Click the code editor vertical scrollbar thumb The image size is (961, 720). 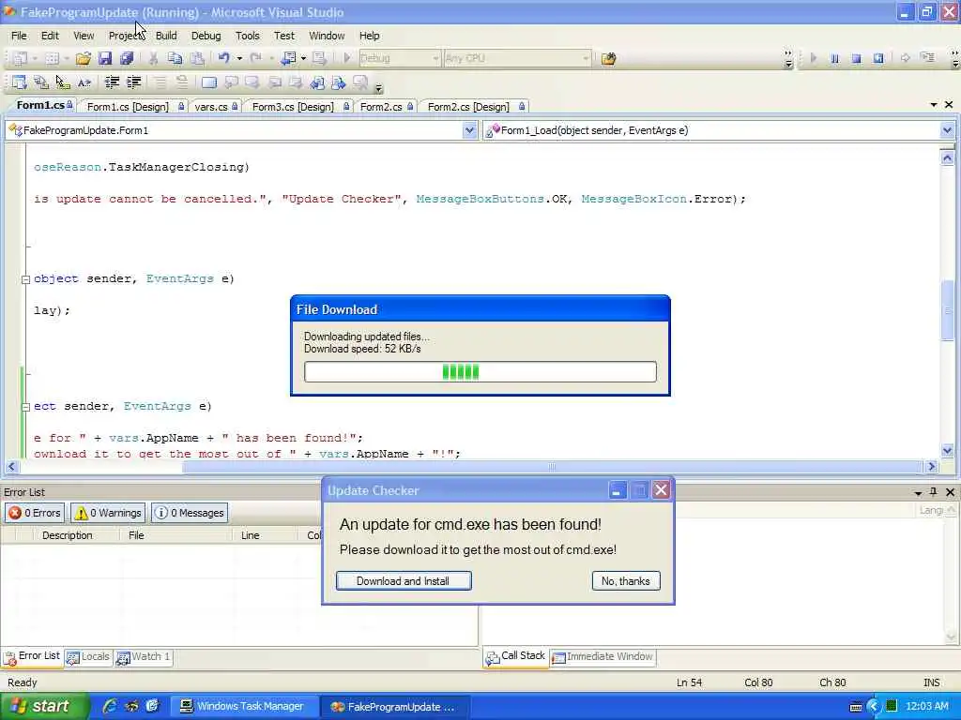pos(948,309)
